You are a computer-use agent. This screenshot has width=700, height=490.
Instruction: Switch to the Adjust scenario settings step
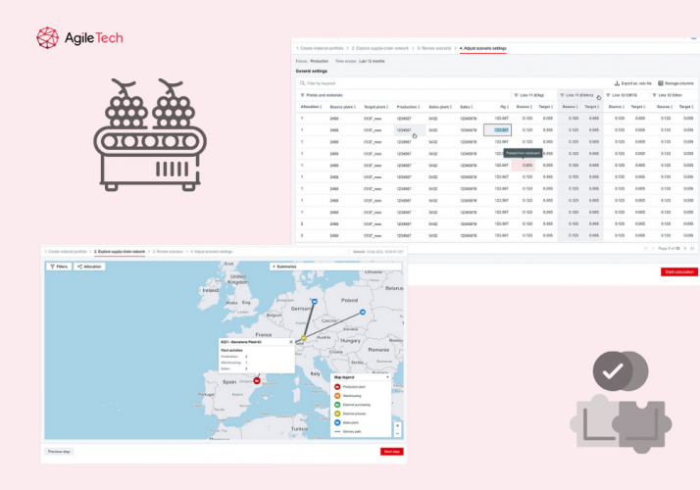(482, 48)
